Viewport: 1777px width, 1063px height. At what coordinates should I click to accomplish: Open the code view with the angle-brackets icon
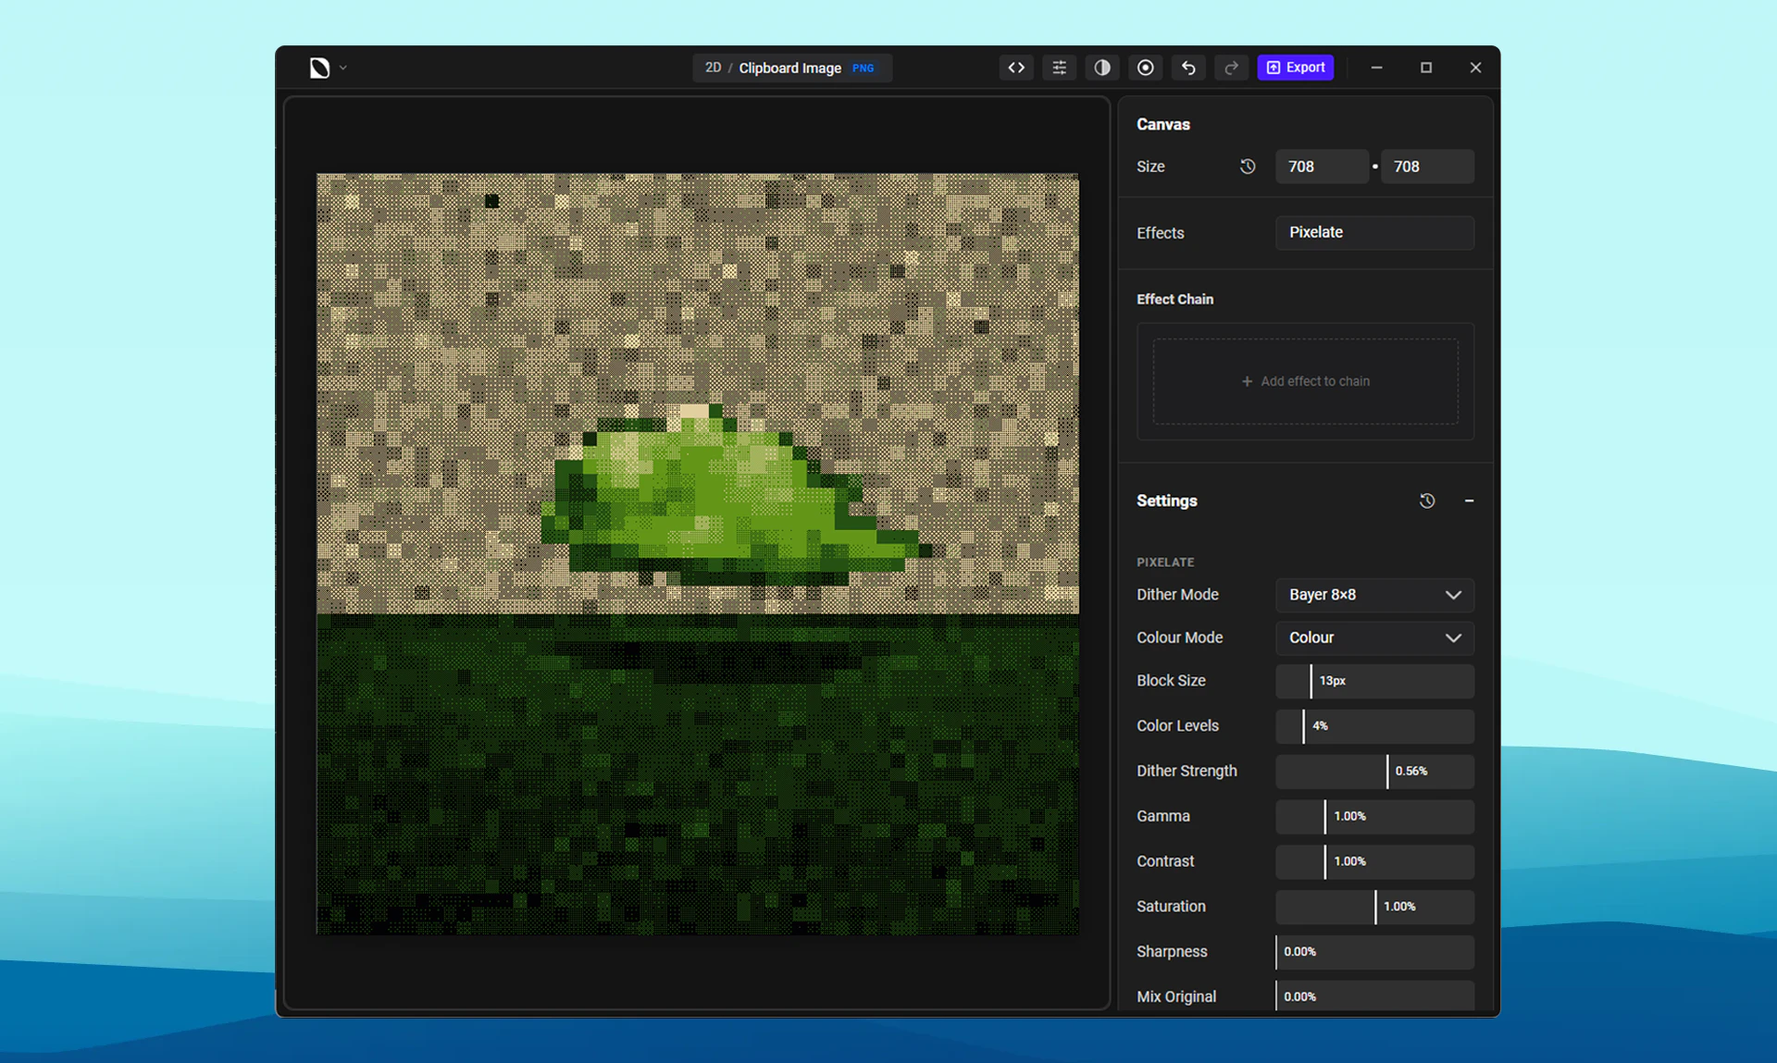[1015, 67]
